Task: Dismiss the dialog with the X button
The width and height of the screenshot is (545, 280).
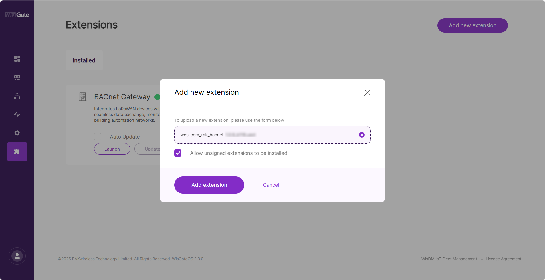Action: [367, 92]
